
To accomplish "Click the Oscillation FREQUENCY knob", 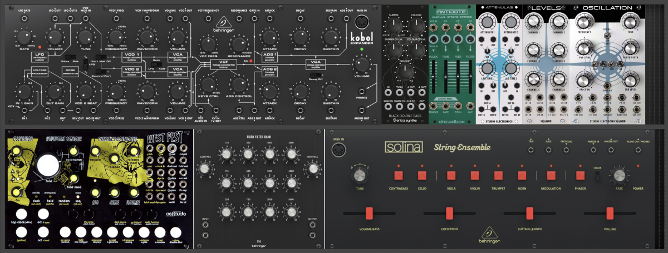I will [x=586, y=21].
